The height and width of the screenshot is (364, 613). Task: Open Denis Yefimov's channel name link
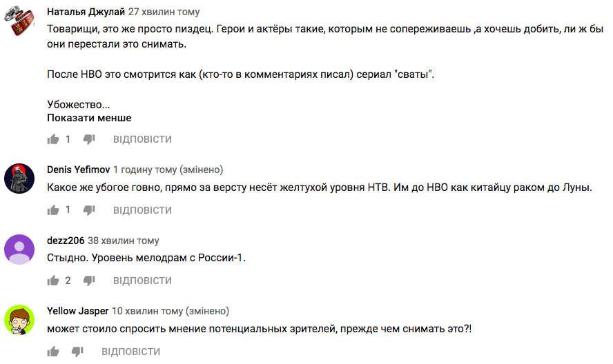tap(78, 170)
